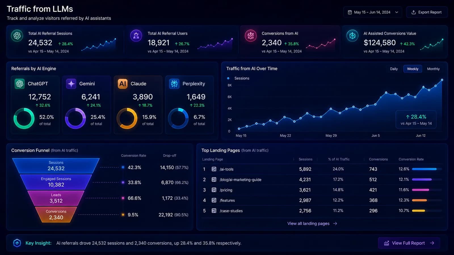
Task: Click the Gemini engine star icon
Action: point(71,84)
